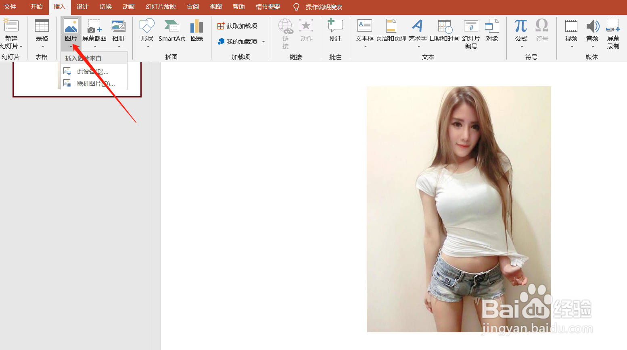Open the Slide Show (幻灯片放映) tab

pyautogui.click(x=161, y=7)
